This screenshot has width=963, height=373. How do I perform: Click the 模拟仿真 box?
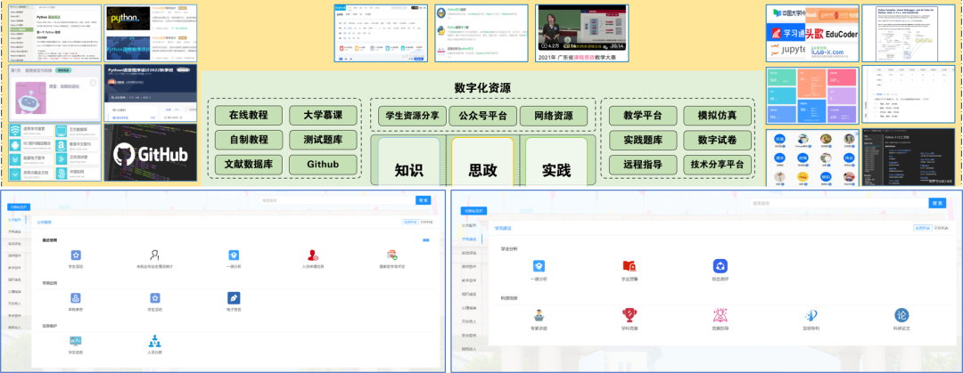[x=717, y=116]
